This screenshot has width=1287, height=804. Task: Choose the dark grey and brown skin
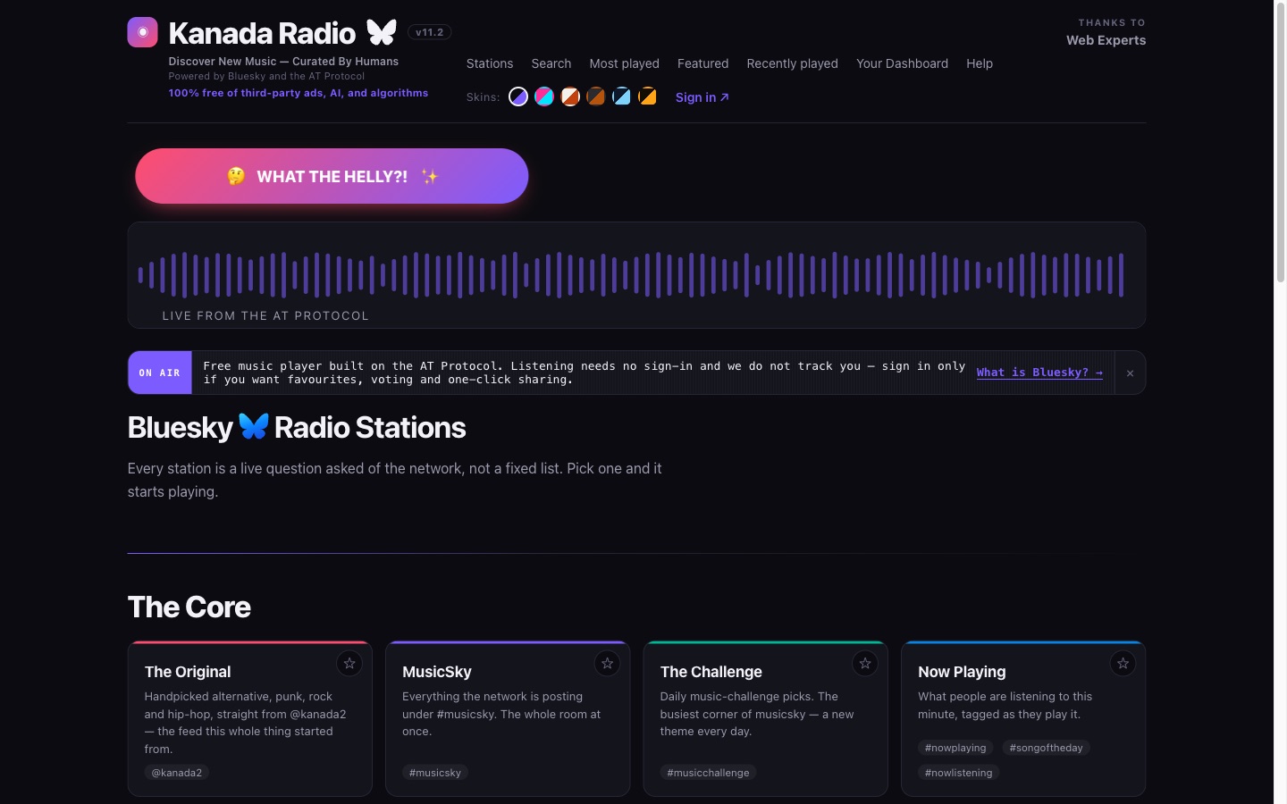coord(596,96)
